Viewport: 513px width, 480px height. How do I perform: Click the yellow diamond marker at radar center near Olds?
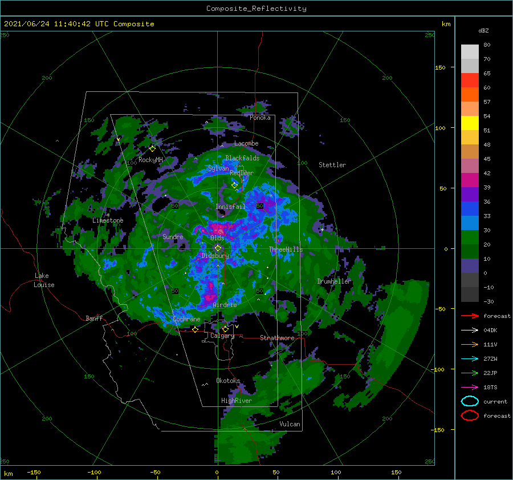(x=218, y=248)
